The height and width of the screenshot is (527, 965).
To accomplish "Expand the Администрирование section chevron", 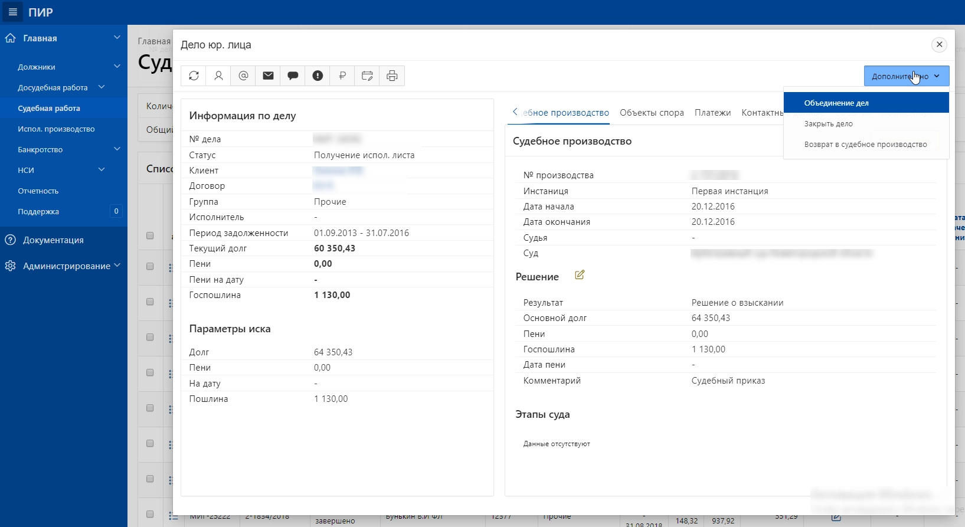I will 117,266.
